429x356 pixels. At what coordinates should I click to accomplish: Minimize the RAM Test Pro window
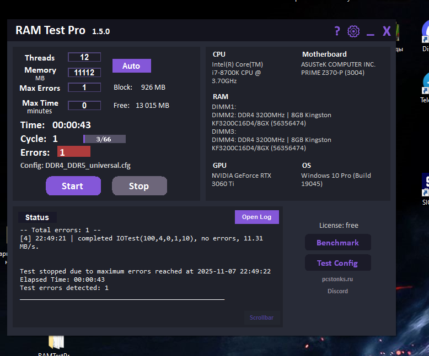(370, 32)
